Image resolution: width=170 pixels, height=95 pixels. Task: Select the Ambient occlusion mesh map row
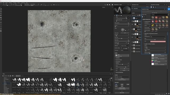pyautogui.click(x=159, y=55)
